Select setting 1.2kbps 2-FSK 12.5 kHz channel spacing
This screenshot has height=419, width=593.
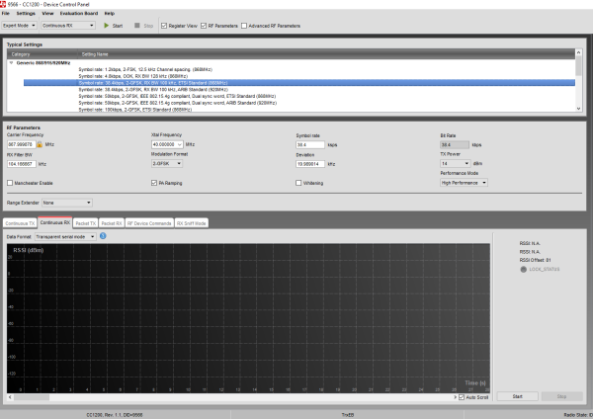point(145,69)
